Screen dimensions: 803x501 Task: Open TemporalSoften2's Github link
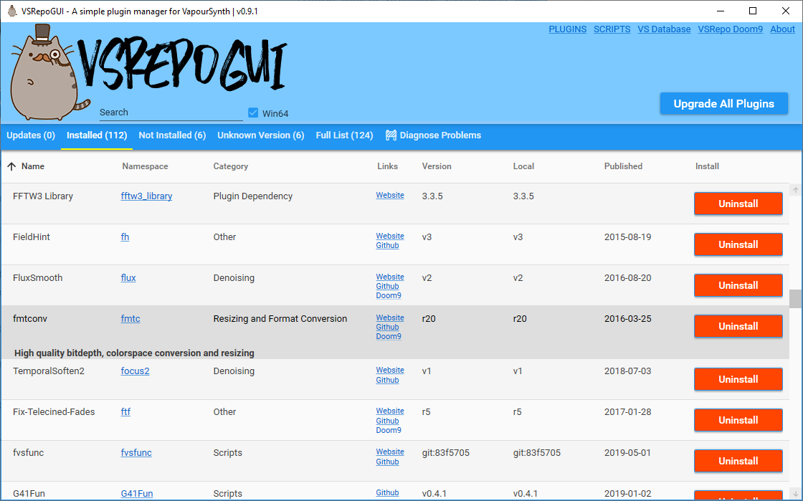387,380
